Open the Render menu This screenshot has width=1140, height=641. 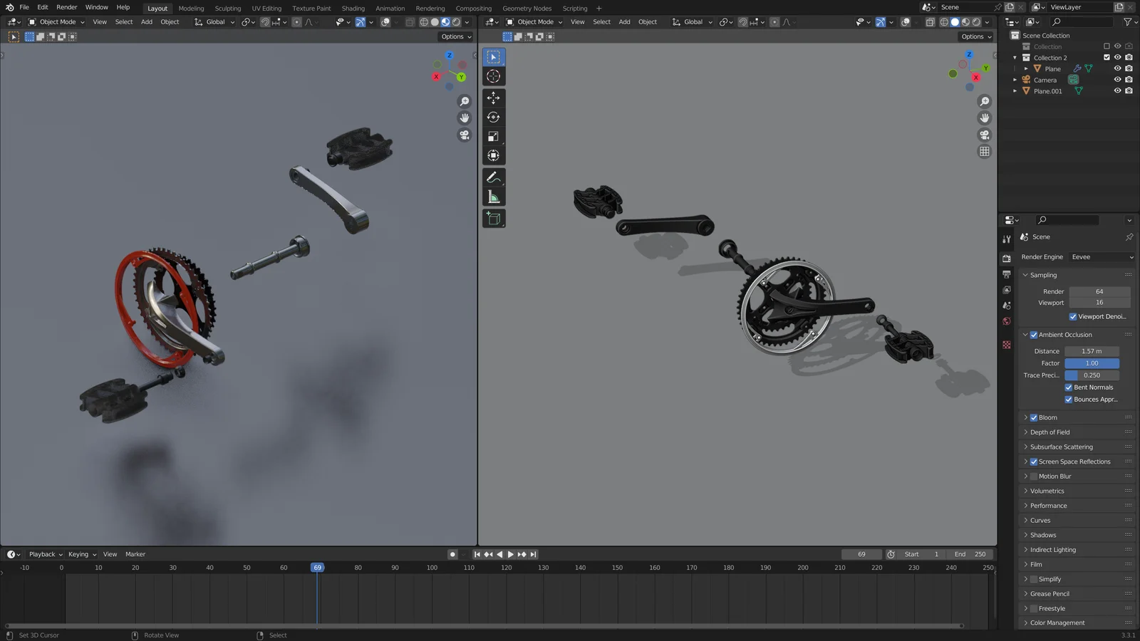point(66,8)
